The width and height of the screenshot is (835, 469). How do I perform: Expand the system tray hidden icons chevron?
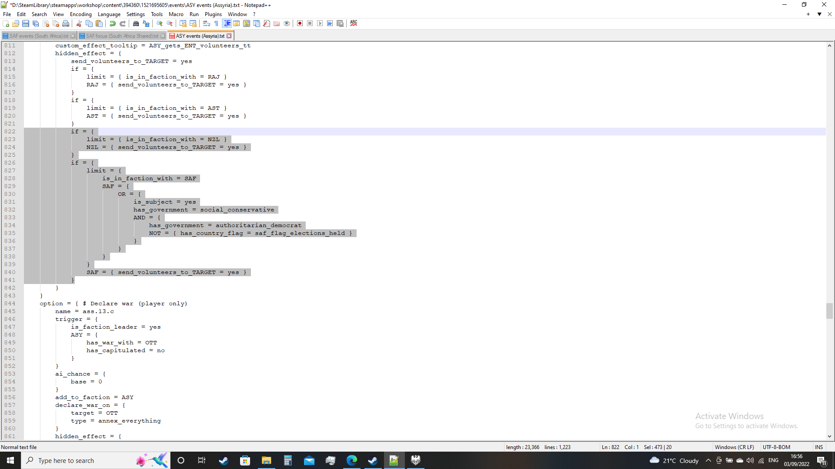[x=708, y=460]
